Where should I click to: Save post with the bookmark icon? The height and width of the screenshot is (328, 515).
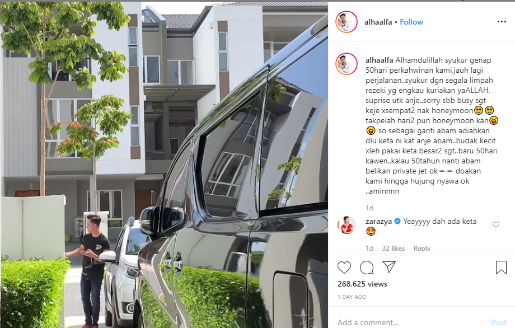[501, 268]
